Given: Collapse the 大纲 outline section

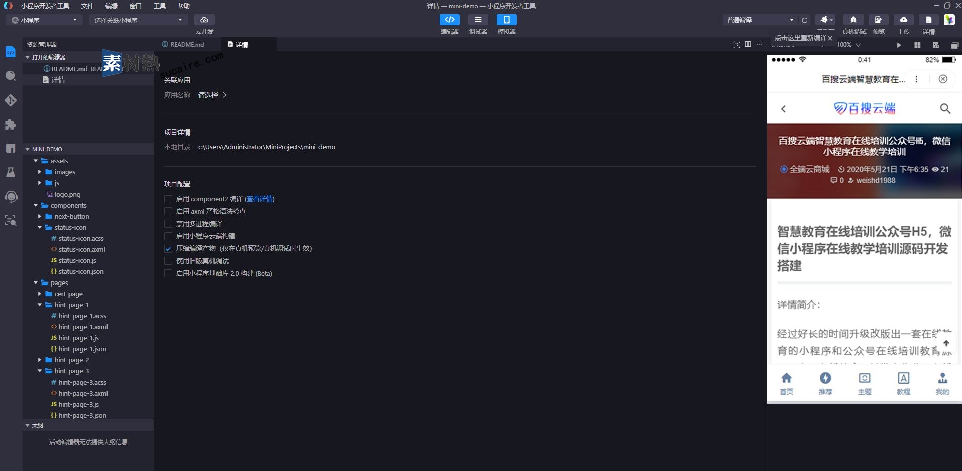Looking at the screenshot, I should coord(27,425).
